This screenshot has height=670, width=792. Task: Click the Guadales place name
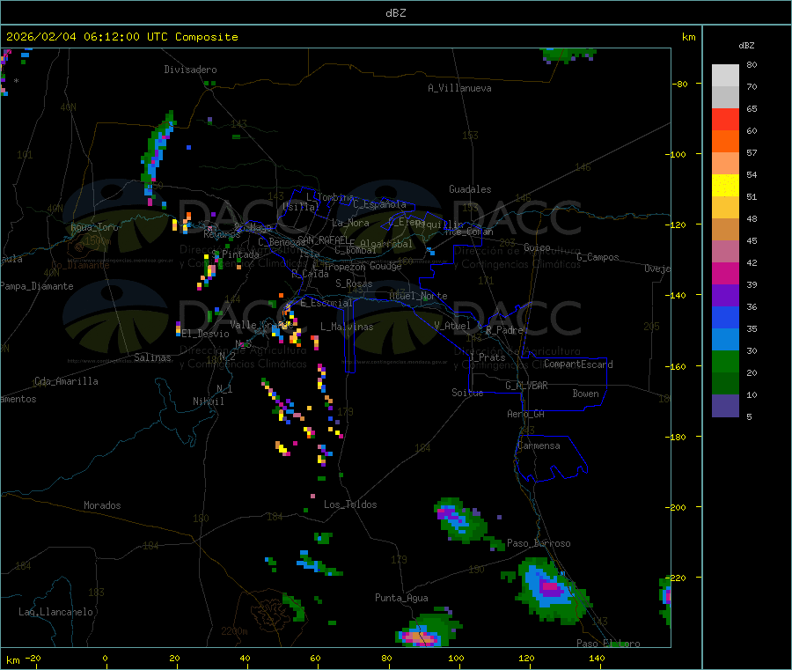click(x=470, y=189)
